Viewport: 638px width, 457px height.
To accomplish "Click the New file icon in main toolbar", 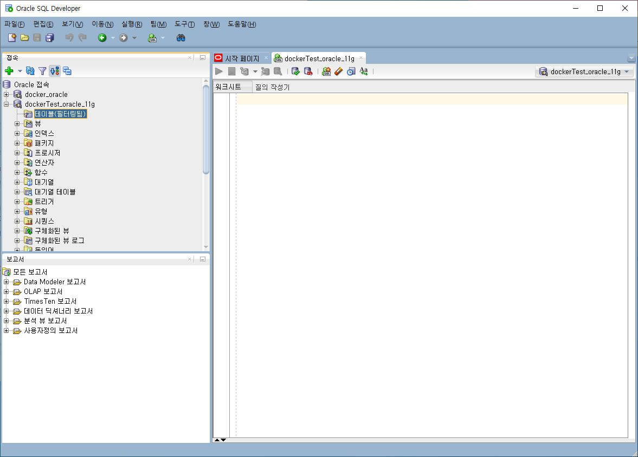I will [x=12, y=38].
